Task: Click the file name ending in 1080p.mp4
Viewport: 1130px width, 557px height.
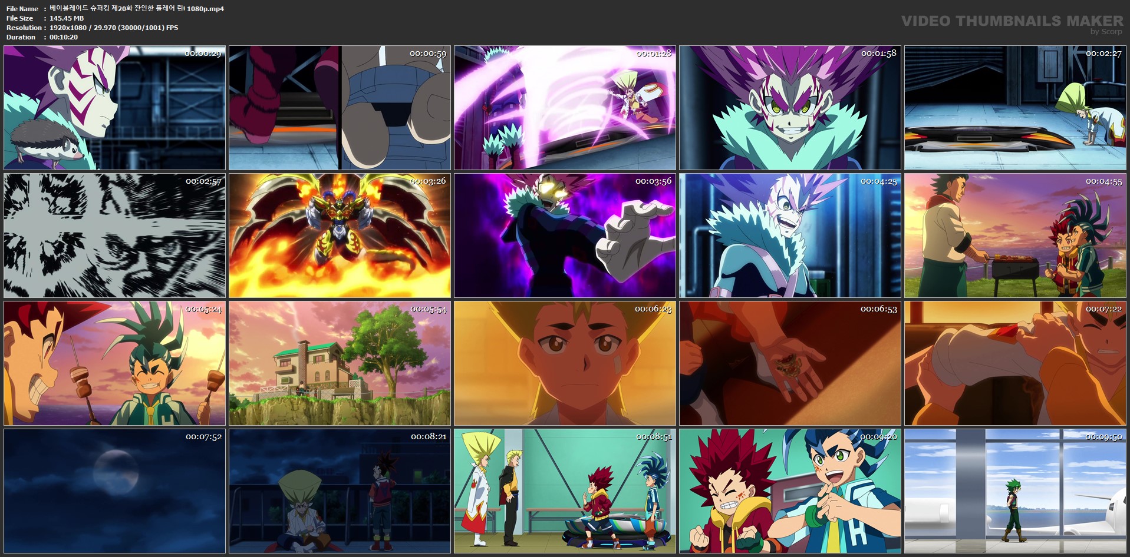Action: tap(137, 9)
